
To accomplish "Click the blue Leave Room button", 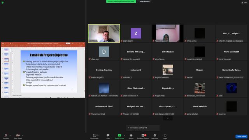I will (x=241, y=136).
